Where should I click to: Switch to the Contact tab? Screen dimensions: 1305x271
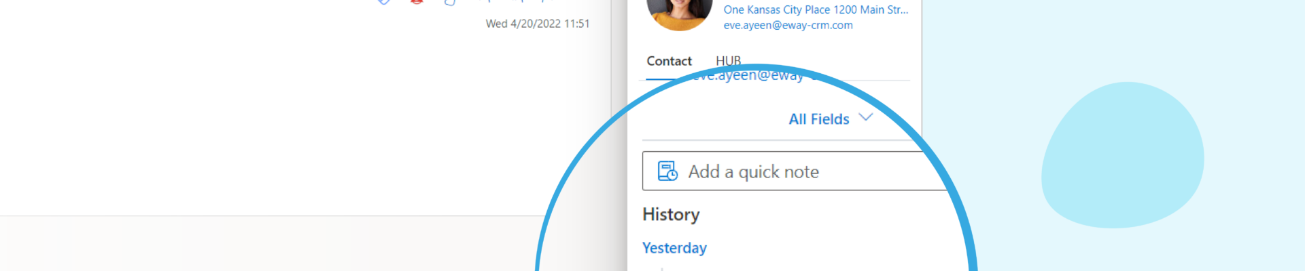(669, 61)
